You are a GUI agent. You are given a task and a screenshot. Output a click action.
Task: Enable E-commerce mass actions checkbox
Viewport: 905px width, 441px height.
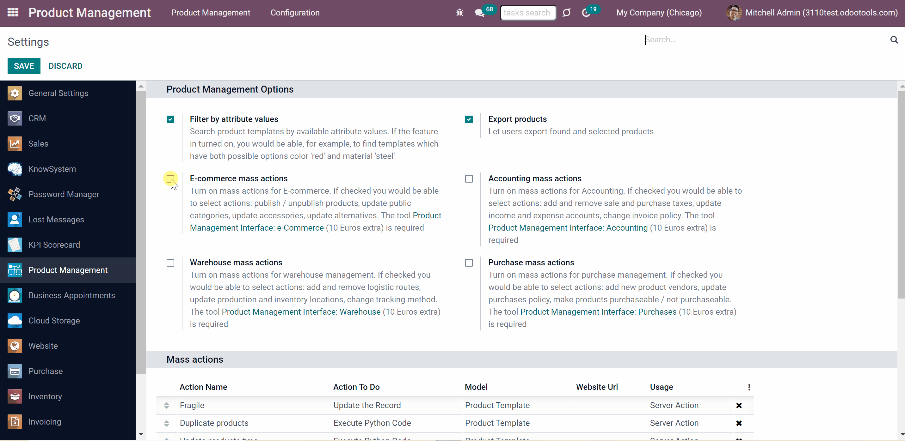pyautogui.click(x=170, y=179)
